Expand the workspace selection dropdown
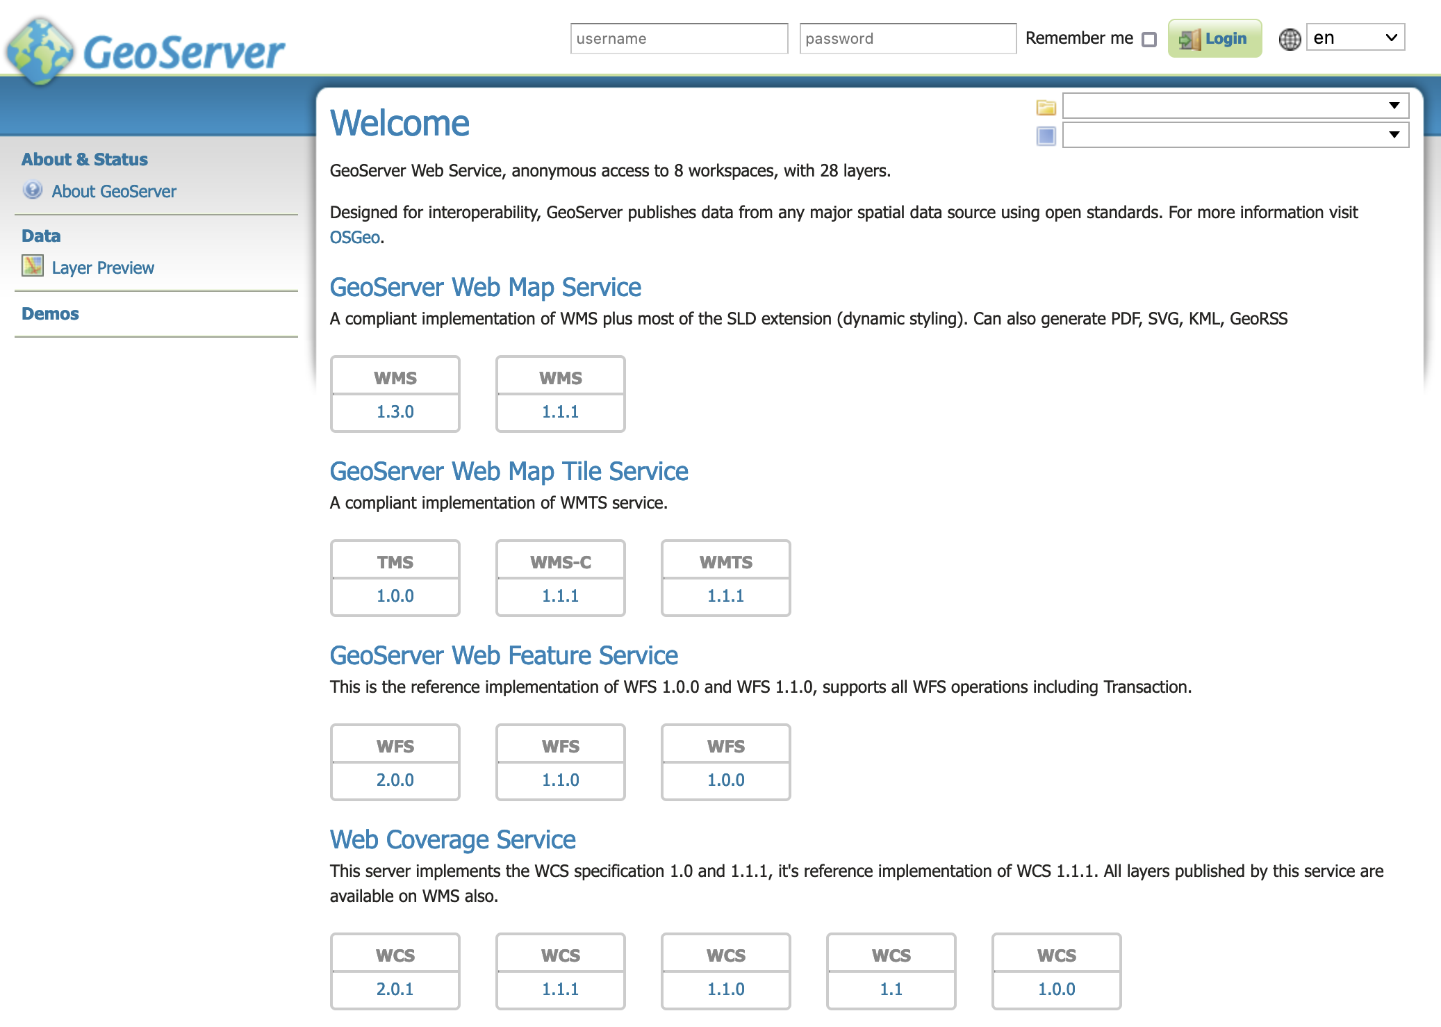This screenshot has height=1027, width=1441. click(x=1235, y=106)
